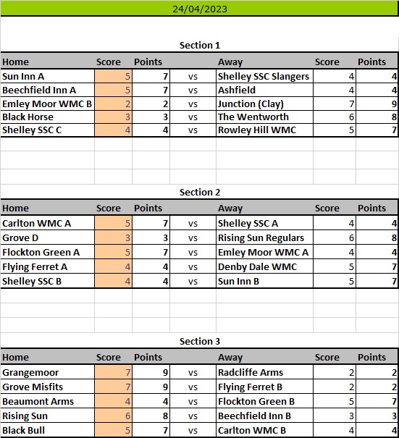
Task: Click Grangemoor home score of 7
Action: click(113, 372)
